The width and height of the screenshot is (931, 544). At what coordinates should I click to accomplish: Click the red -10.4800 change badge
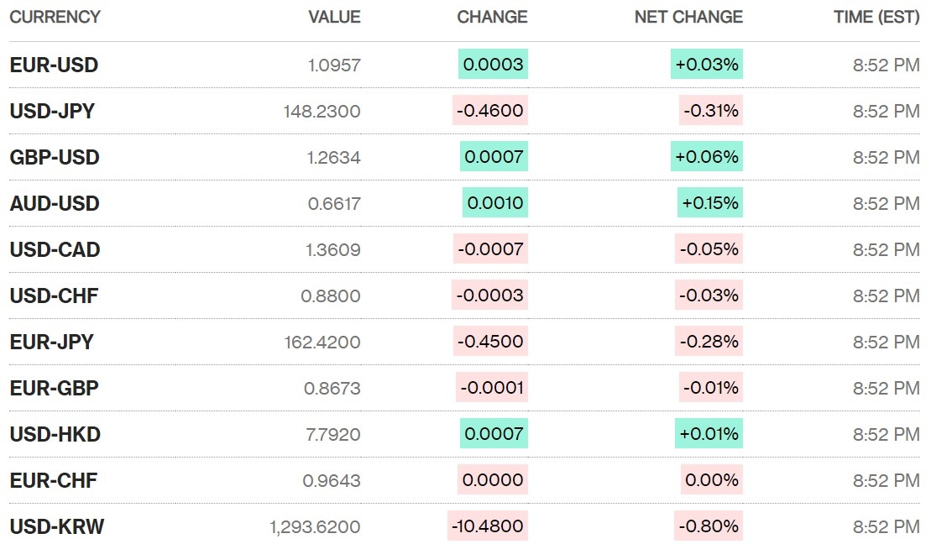point(488,526)
